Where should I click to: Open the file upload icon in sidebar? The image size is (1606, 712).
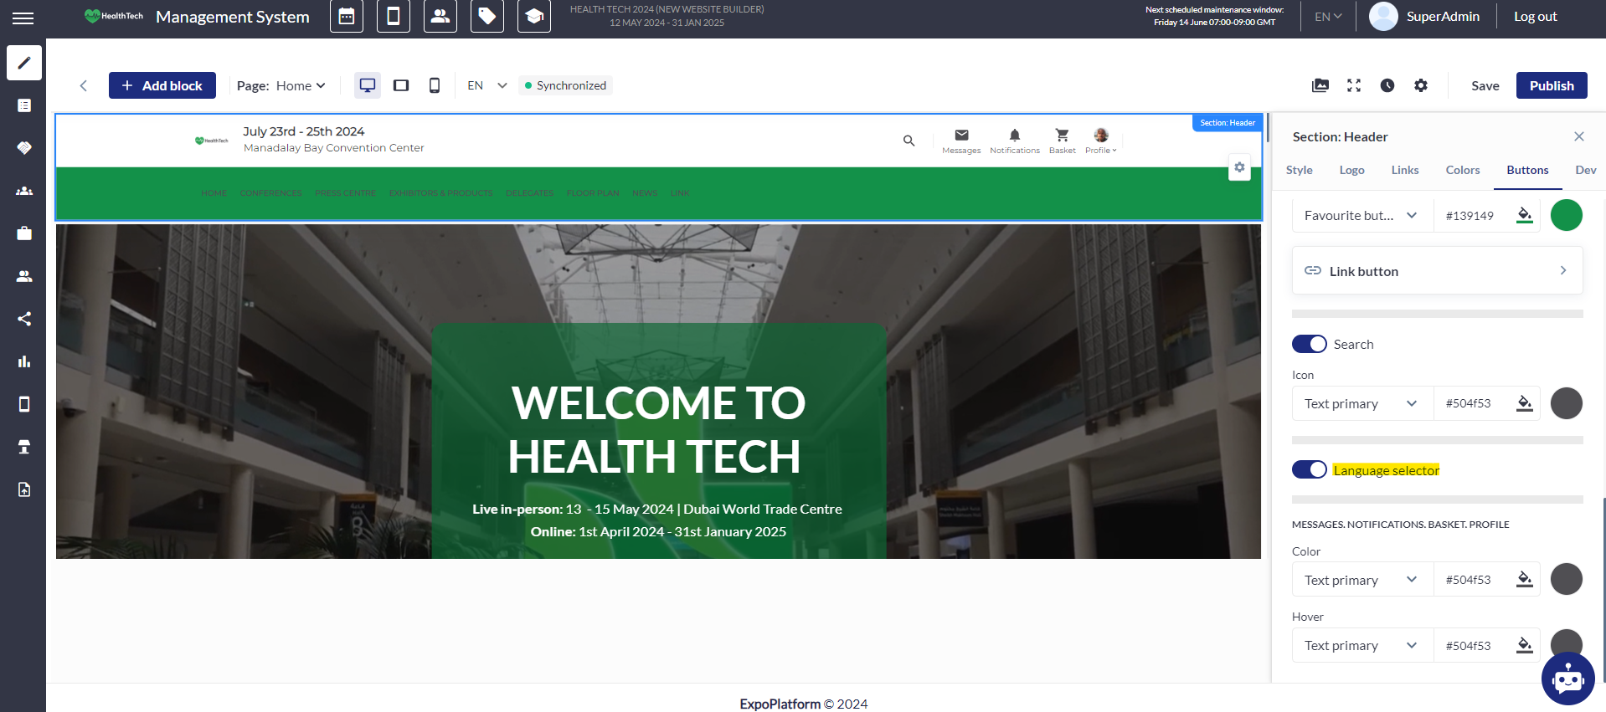coord(24,489)
